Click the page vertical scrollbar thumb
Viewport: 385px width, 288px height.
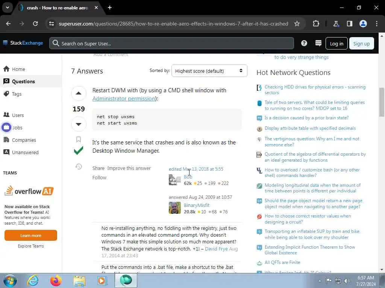(382, 102)
